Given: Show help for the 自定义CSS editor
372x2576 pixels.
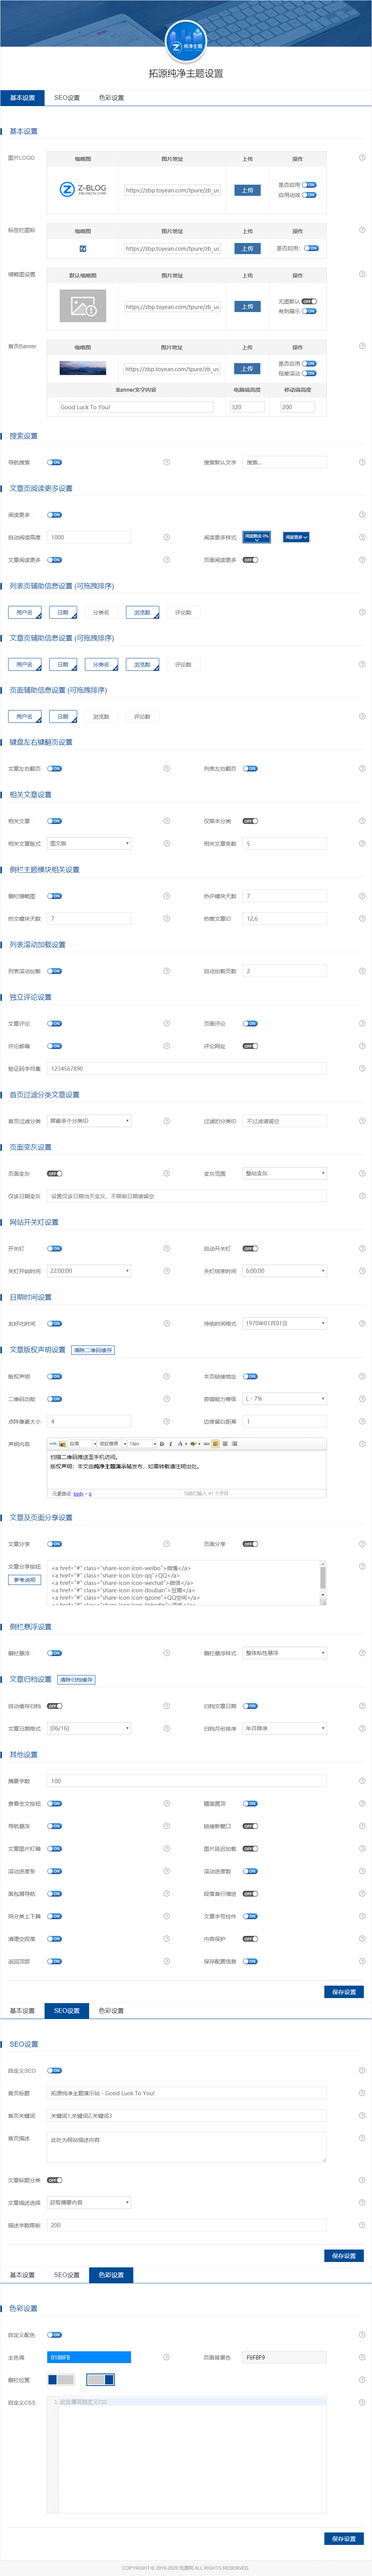Looking at the screenshot, I should (x=362, y=2402).
